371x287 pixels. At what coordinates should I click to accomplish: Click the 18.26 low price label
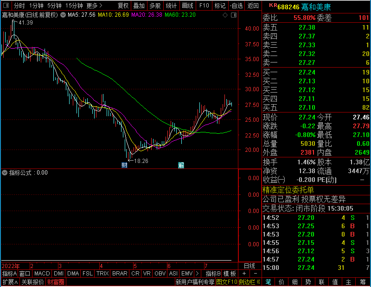point(141,161)
